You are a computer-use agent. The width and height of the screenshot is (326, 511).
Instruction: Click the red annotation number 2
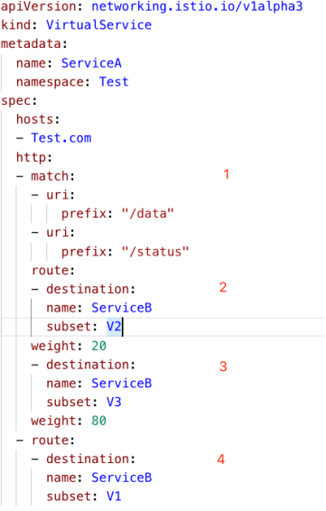(223, 287)
